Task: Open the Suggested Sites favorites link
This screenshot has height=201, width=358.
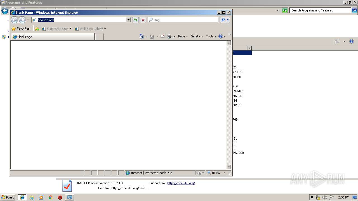Action: click(x=56, y=28)
